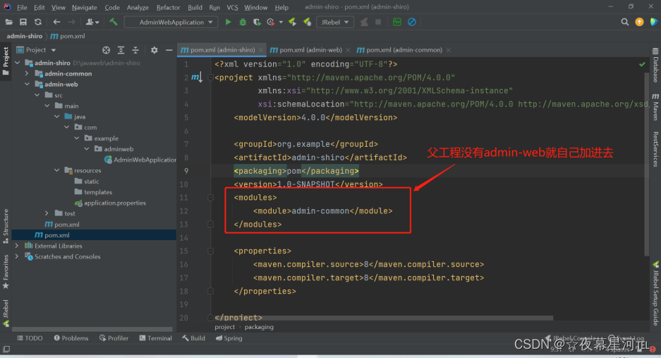Open the Refactor menu
This screenshot has width=661, height=358.
(x=168, y=7)
